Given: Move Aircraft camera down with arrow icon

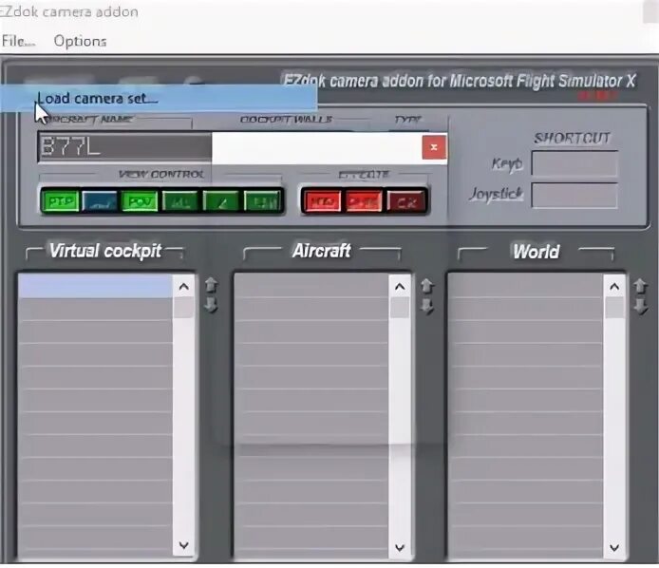Looking at the screenshot, I should (427, 306).
